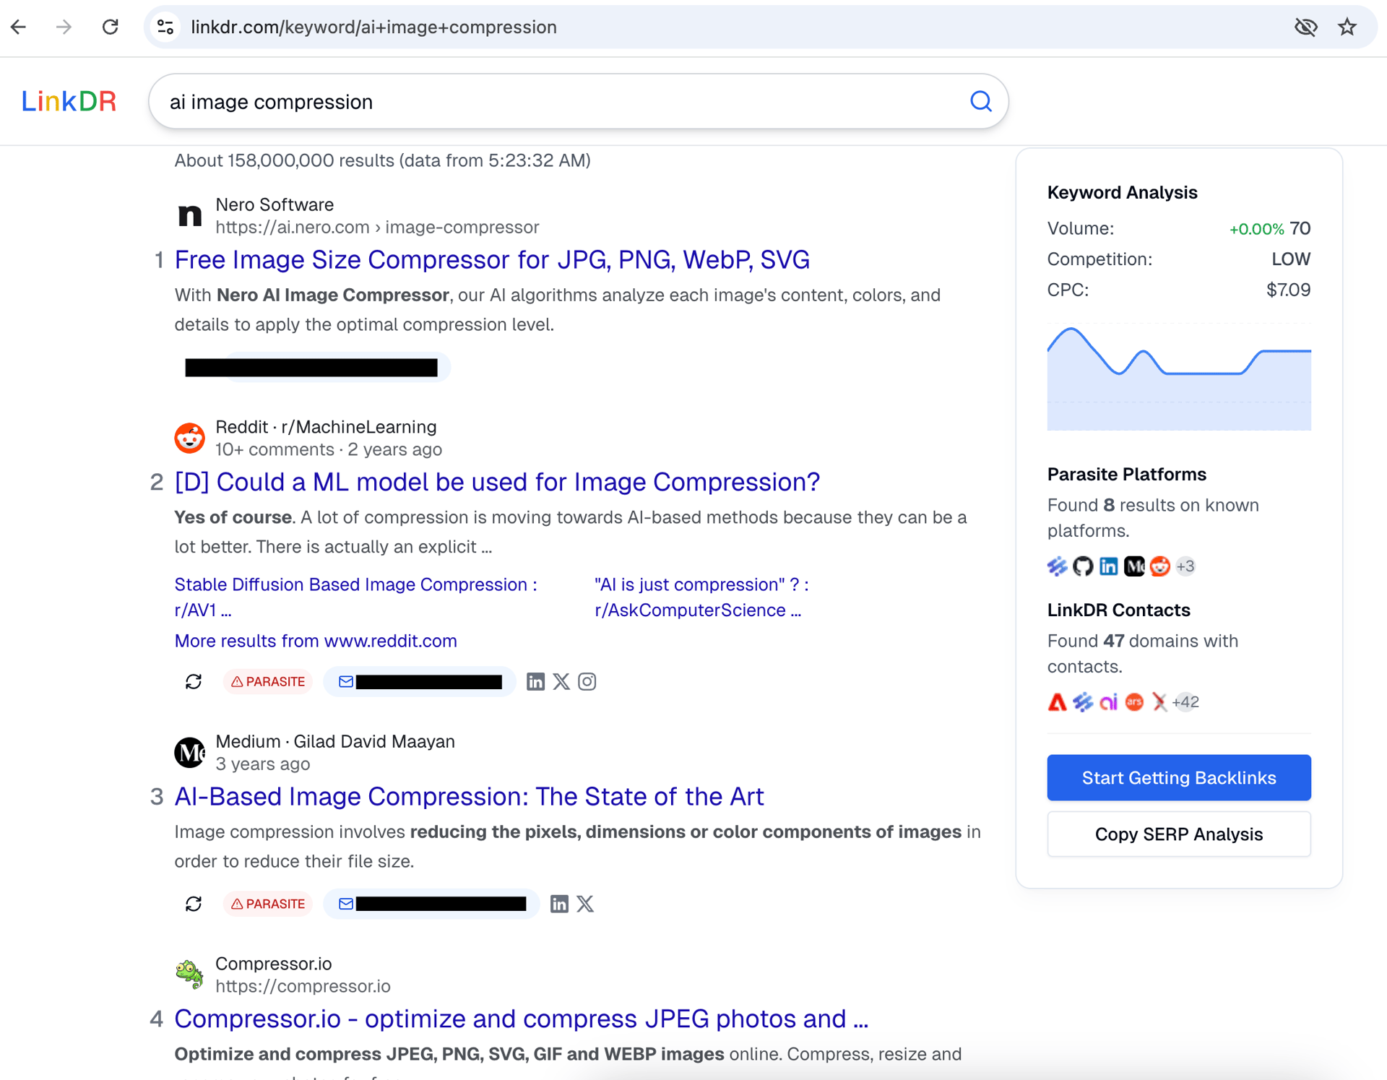1387x1080 pixels.
Task: Click the crossed-out eye tracking icon
Action: click(1306, 27)
